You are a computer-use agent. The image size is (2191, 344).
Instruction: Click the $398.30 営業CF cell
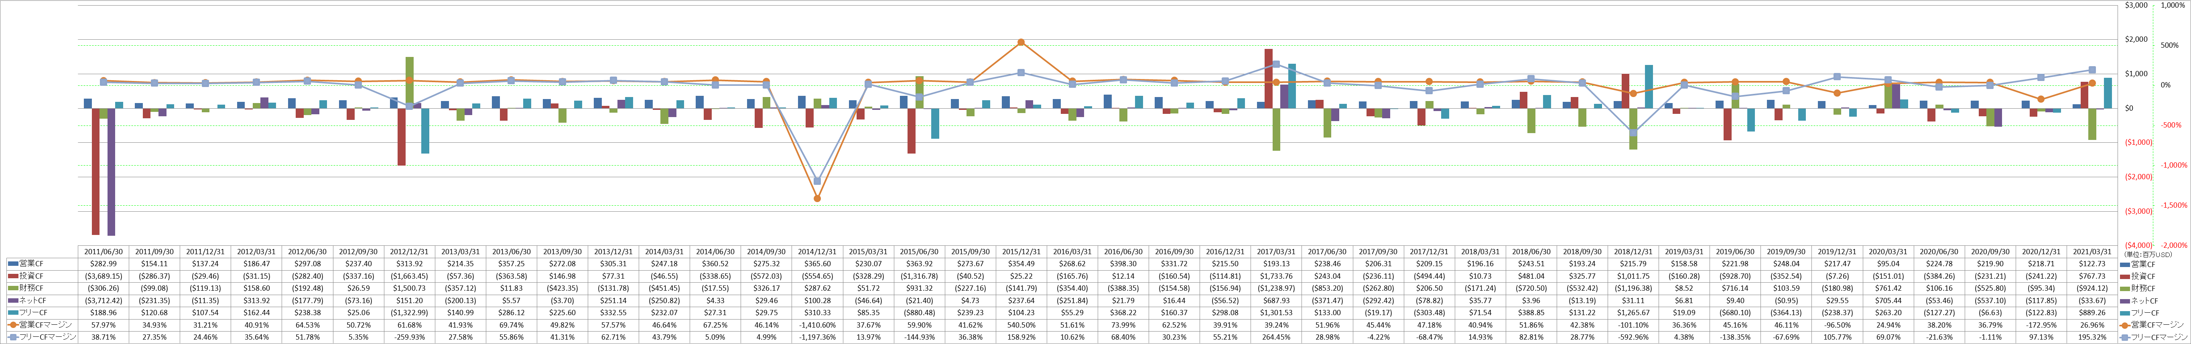[1123, 264]
